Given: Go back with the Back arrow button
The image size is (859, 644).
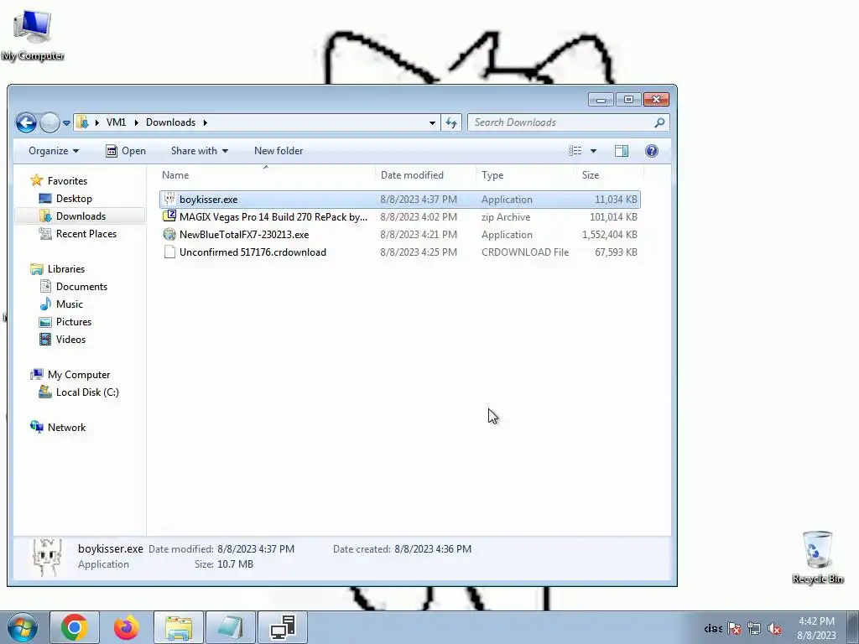Looking at the screenshot, I should click(26, 122).
